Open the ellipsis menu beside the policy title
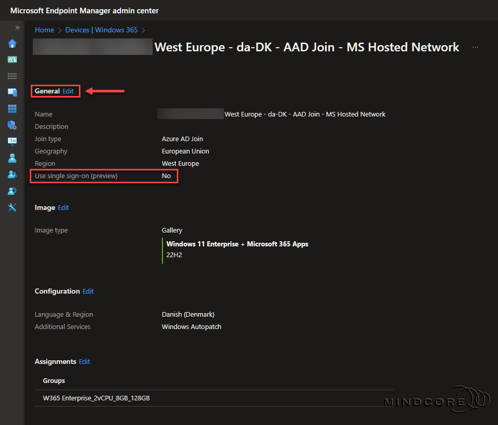This screenshot has width=498, height=425. (x=475, y=47)
